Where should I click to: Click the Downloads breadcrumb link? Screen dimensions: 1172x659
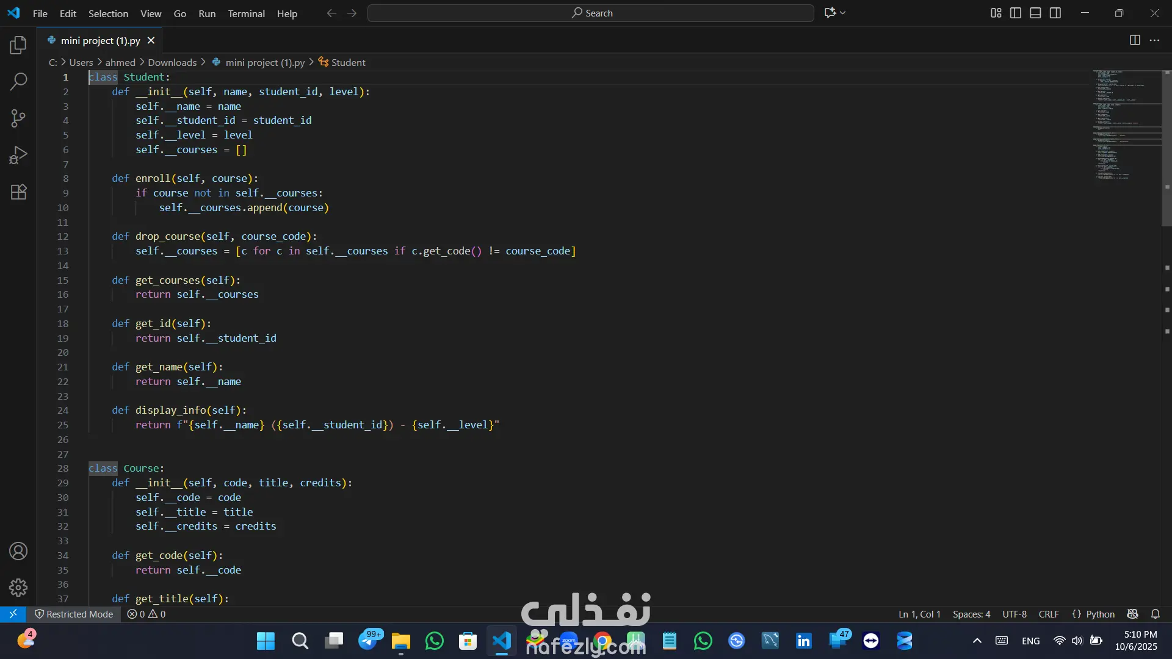pyautogui.click(x=172, y=62)
